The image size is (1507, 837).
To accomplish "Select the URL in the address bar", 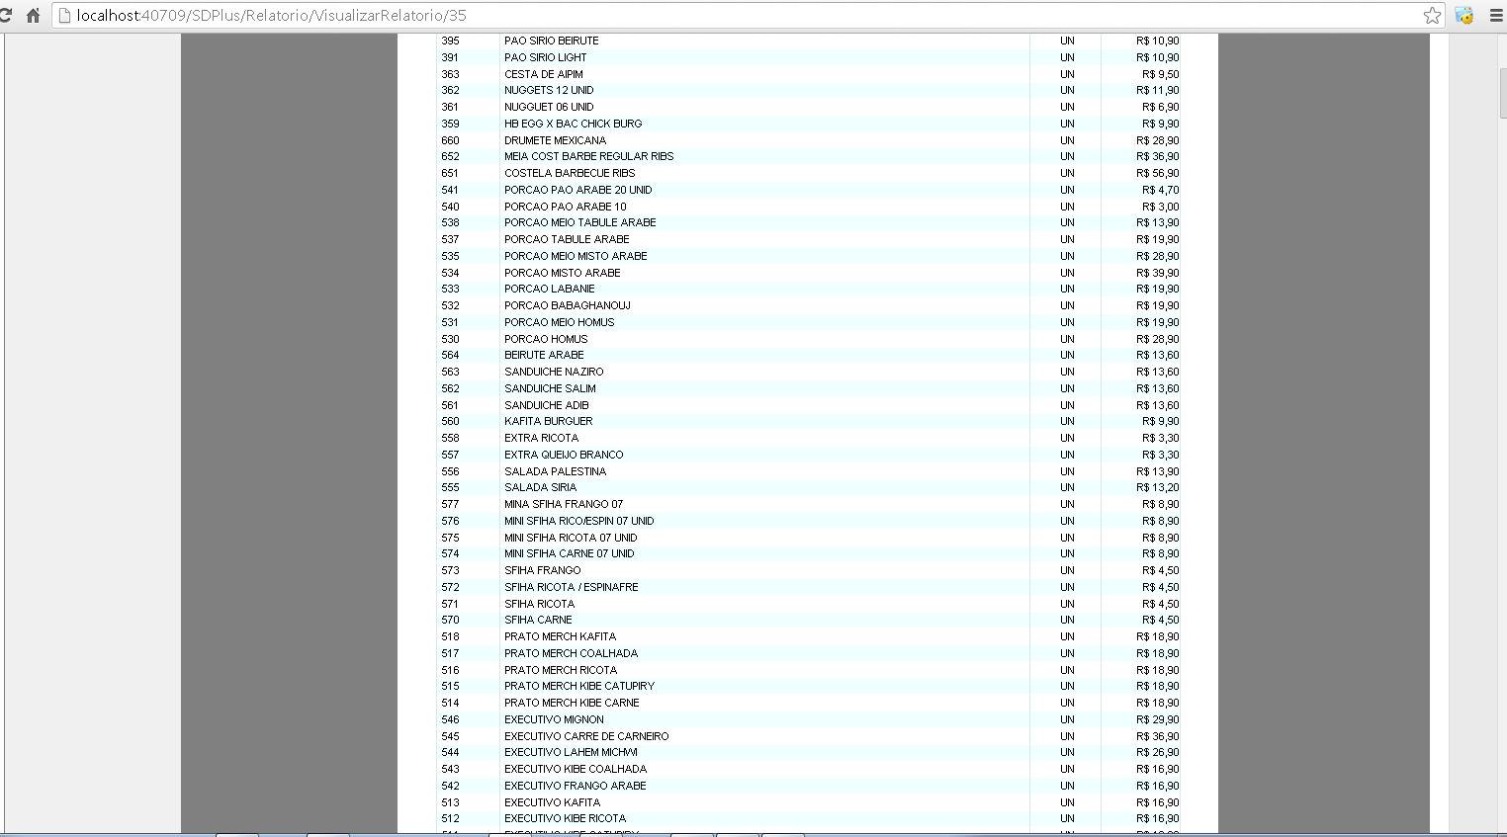I will (396, 15).
